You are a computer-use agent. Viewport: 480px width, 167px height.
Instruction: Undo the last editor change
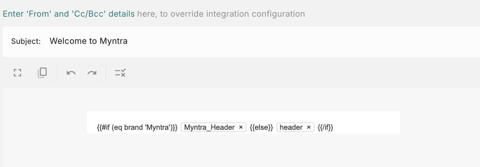pyautogui.click(x=71, y=73)
